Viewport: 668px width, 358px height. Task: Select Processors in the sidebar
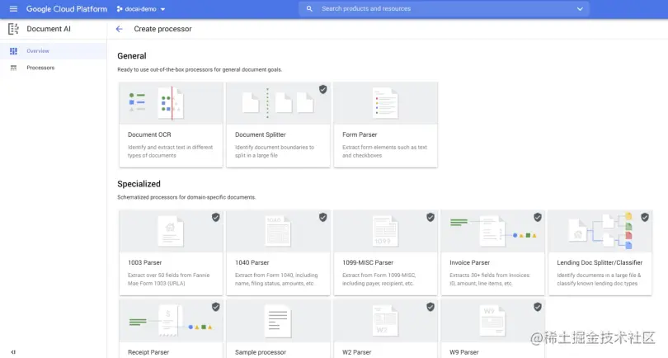(x=53, y=68)
